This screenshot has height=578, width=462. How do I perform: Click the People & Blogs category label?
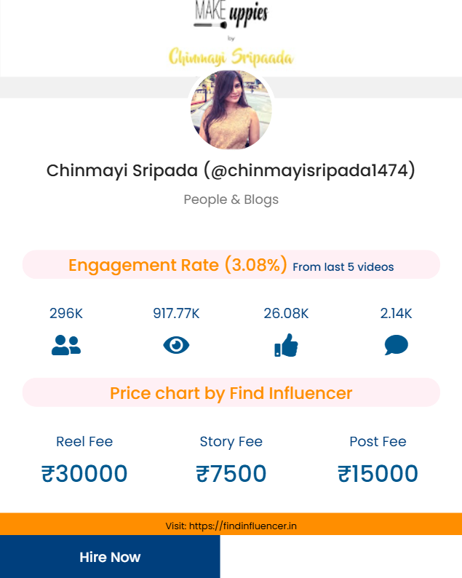(x=231, y=199)
